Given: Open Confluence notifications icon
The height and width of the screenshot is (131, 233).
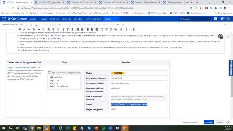Looking at the screenshot, I should [222, 19].
